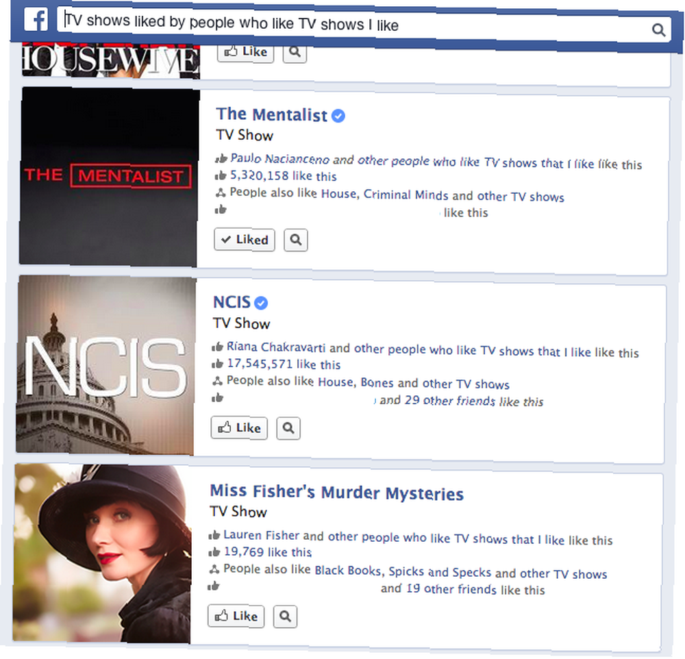Open the Black Books link
Image resolution: width=685 pixels, height=659 pixels.
pyautogui.click(x=348, y=570)
